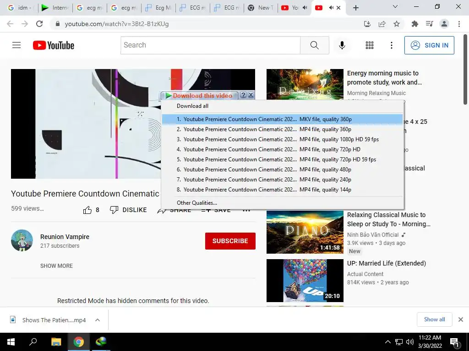Screen dimensions: 469x351
Task: Choose MKV file, quality 360p option
Action: 282,119
